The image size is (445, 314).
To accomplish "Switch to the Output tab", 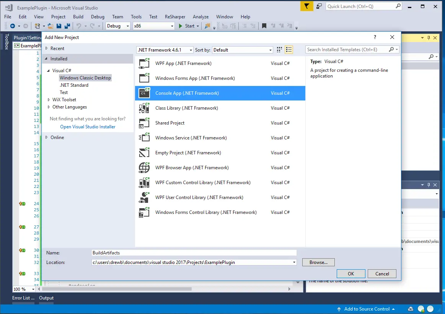I will 46,298.
